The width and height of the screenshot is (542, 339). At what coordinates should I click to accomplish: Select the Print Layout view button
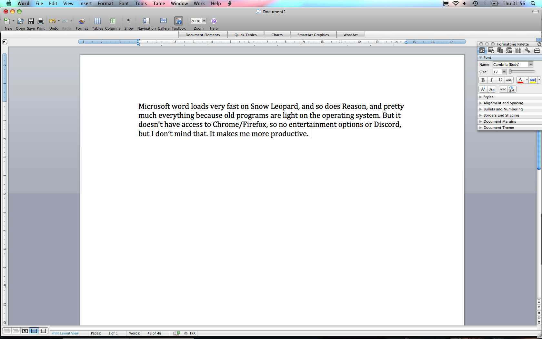[x=34, y=331]
